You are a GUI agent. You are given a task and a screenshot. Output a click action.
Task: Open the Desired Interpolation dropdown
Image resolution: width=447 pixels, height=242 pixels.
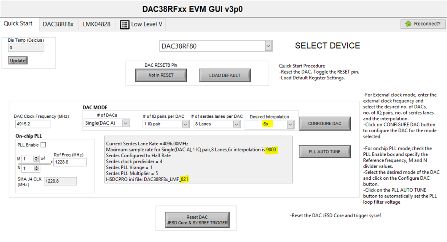pyautogui.click(x=290, y=125)
